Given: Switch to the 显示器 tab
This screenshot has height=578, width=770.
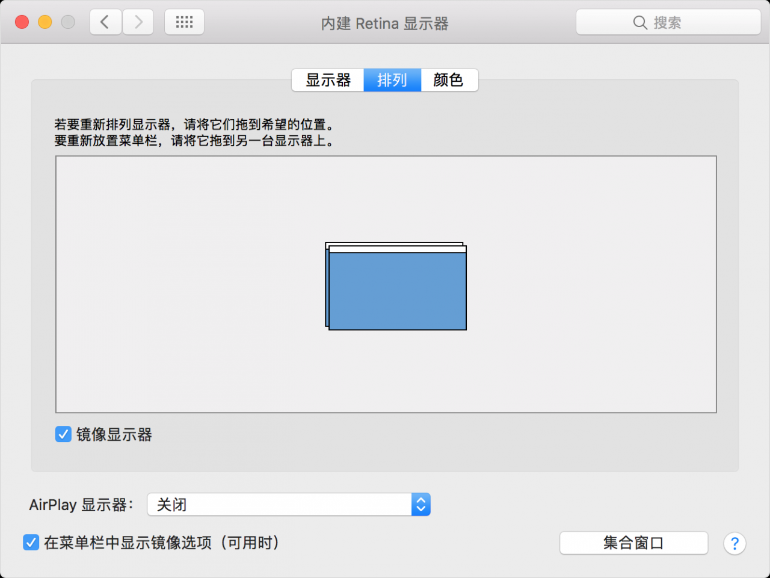Looking at the screenshot, I should (328, 80).
